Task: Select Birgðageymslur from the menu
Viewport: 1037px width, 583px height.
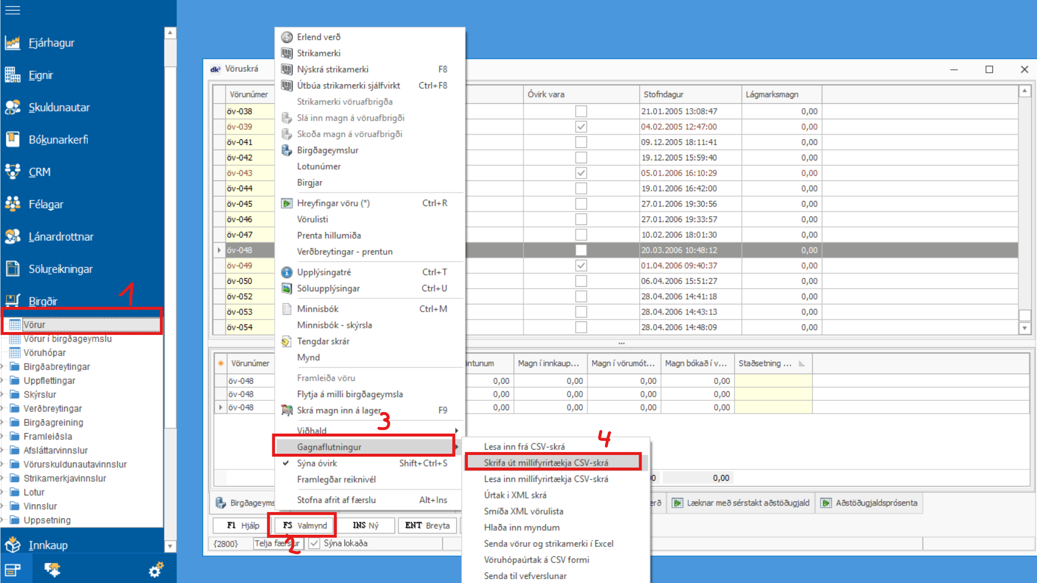Action: click(x=327, y=150)
